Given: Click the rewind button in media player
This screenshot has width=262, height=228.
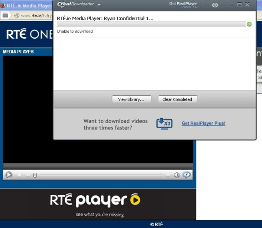Looking at the screenshot, I should tap(28, 175).
